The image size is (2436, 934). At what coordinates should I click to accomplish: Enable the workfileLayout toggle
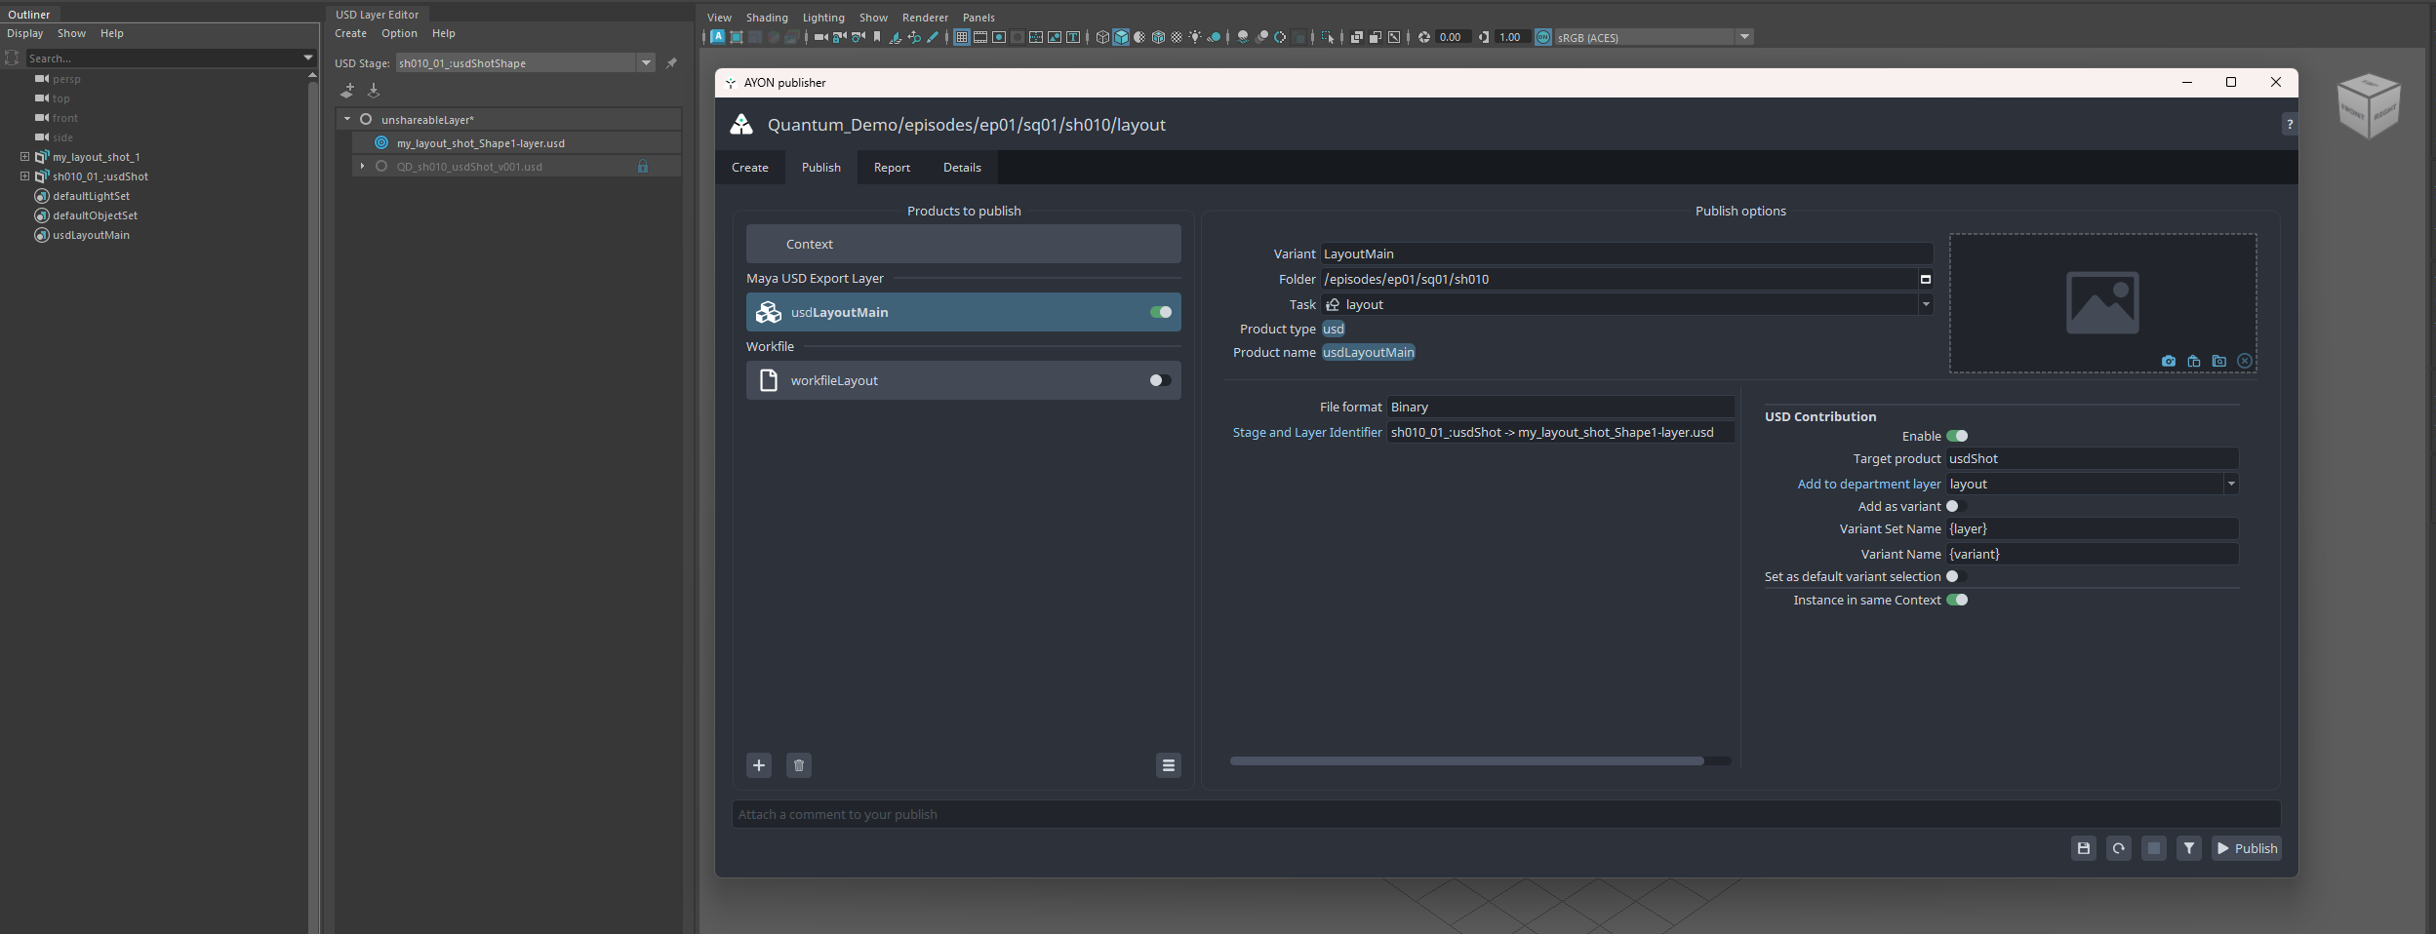pos(1160,380)
